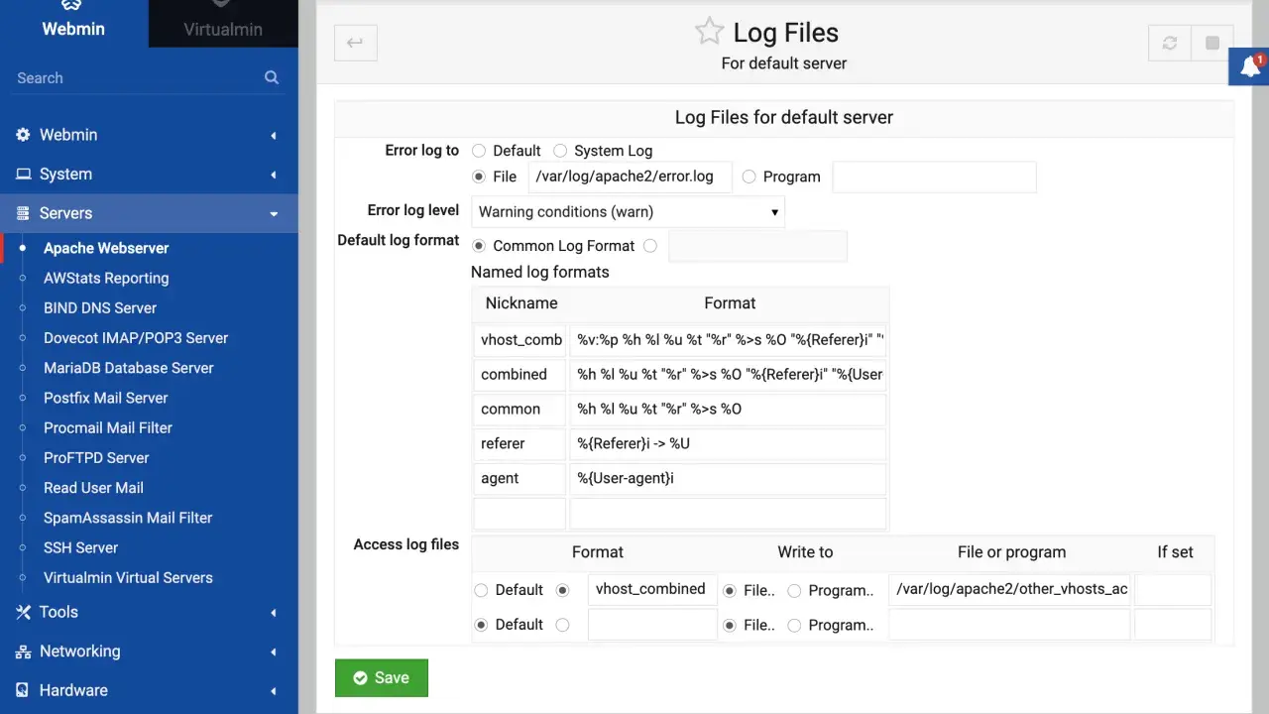
Task: Open Apache Webserver module
Action: (x=106, y=248)
